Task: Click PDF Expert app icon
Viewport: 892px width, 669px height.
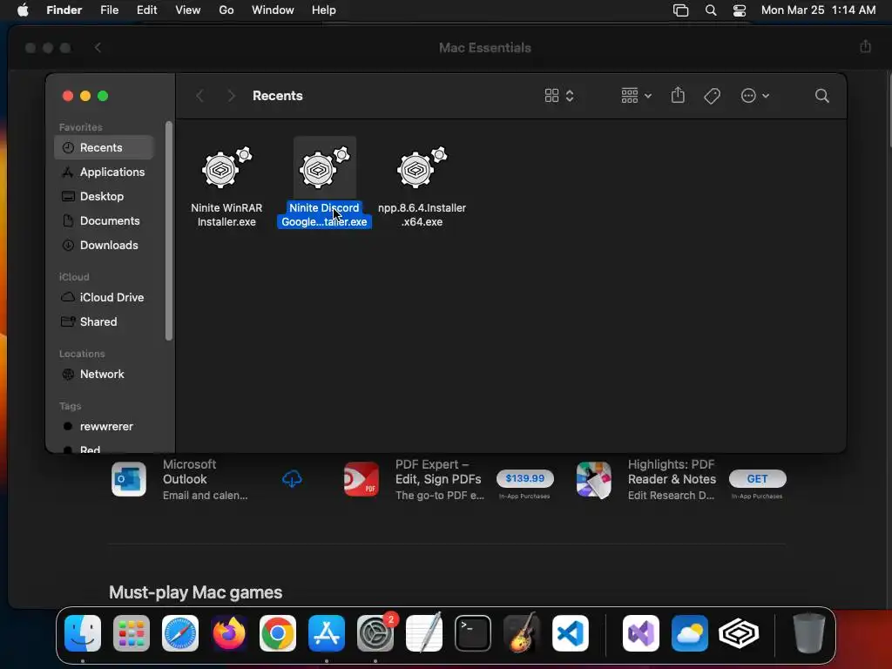Action: tap(362, 479)
